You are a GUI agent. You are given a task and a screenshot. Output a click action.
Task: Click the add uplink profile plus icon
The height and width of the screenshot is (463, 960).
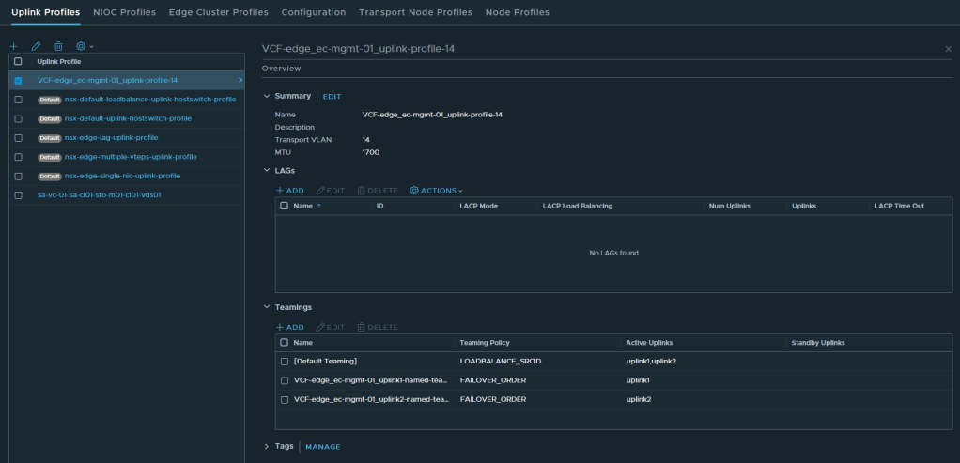click(x=14, y=46)
